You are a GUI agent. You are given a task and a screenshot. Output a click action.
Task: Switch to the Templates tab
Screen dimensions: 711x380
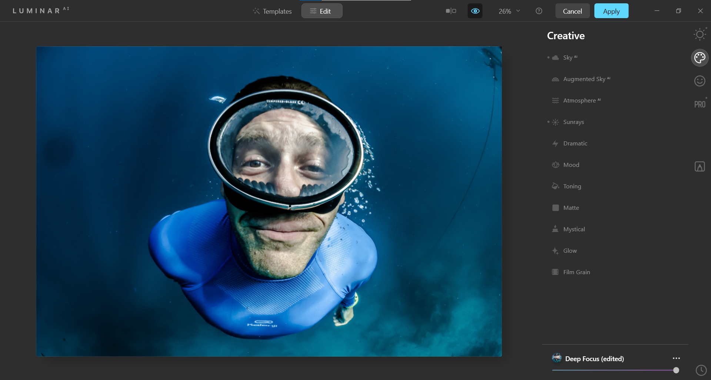[272, 11]
